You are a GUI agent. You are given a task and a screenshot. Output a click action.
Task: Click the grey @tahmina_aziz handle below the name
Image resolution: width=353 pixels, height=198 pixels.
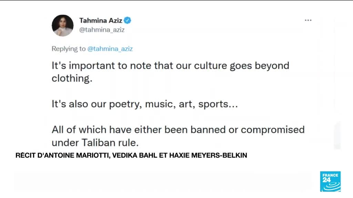[x=102, y=30]
